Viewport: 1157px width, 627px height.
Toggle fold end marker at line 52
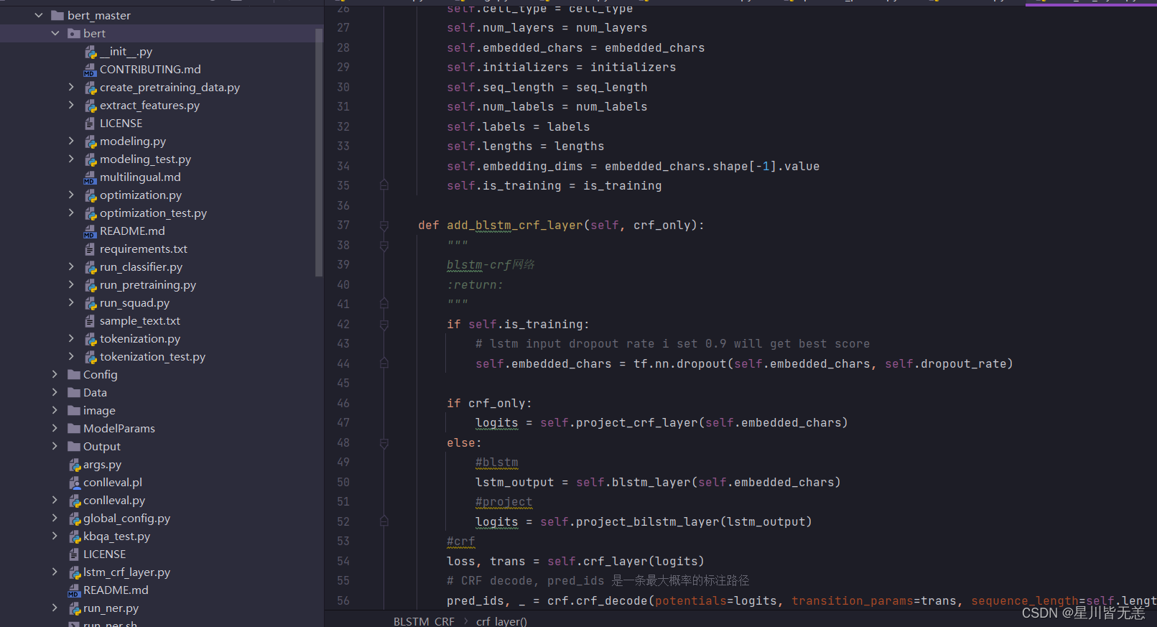[x=384, y=521]
